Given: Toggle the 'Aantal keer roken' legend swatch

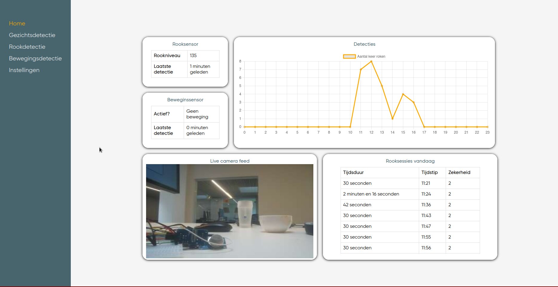Looking at the screenshot, I should [349, 57].
